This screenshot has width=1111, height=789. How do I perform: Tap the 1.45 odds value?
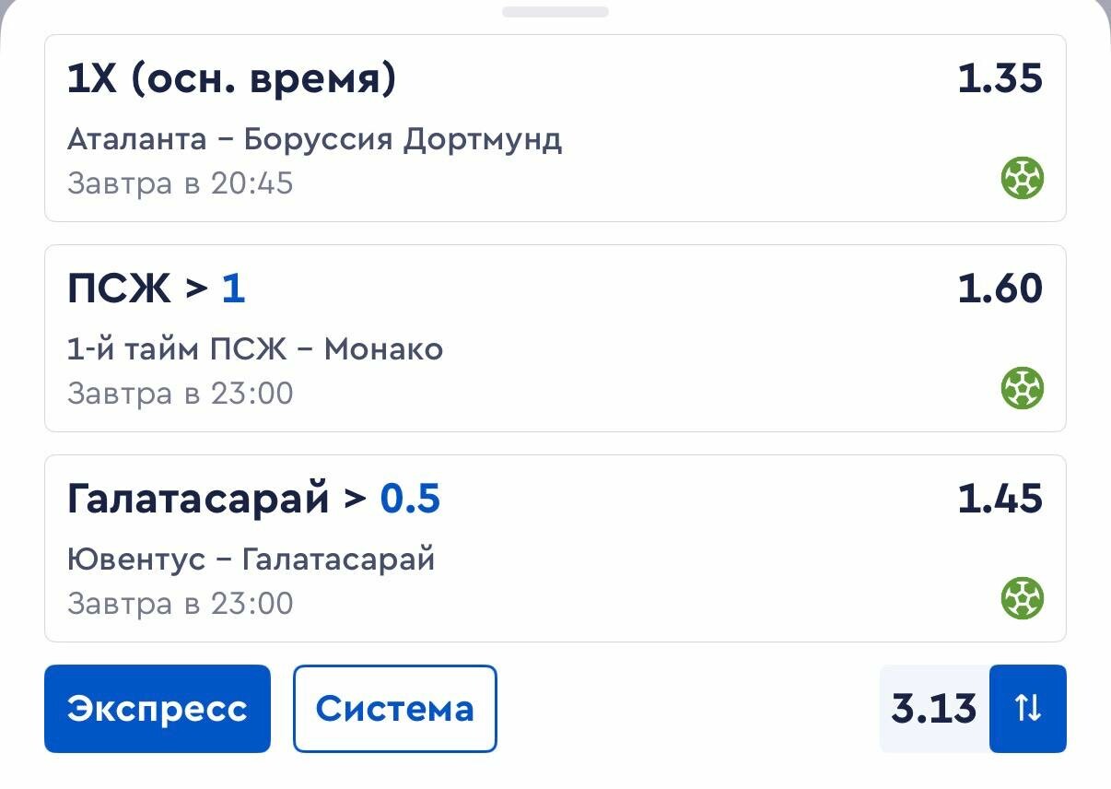[1000, 500]
